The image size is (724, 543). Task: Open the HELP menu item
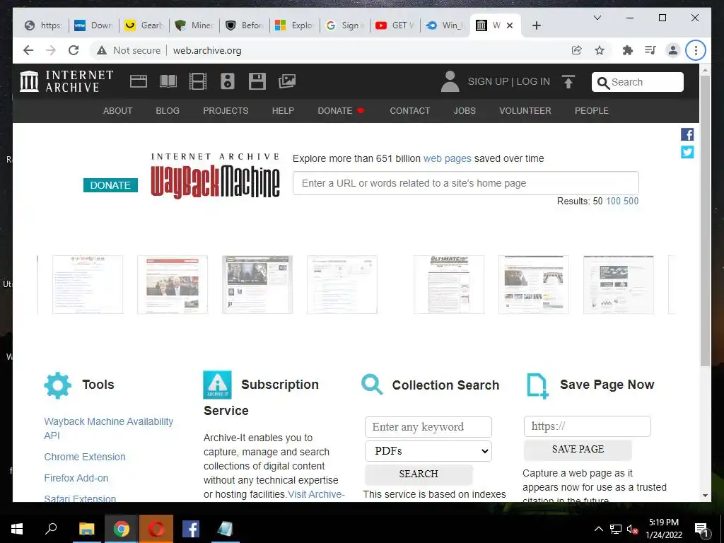(x=283, y=111)
